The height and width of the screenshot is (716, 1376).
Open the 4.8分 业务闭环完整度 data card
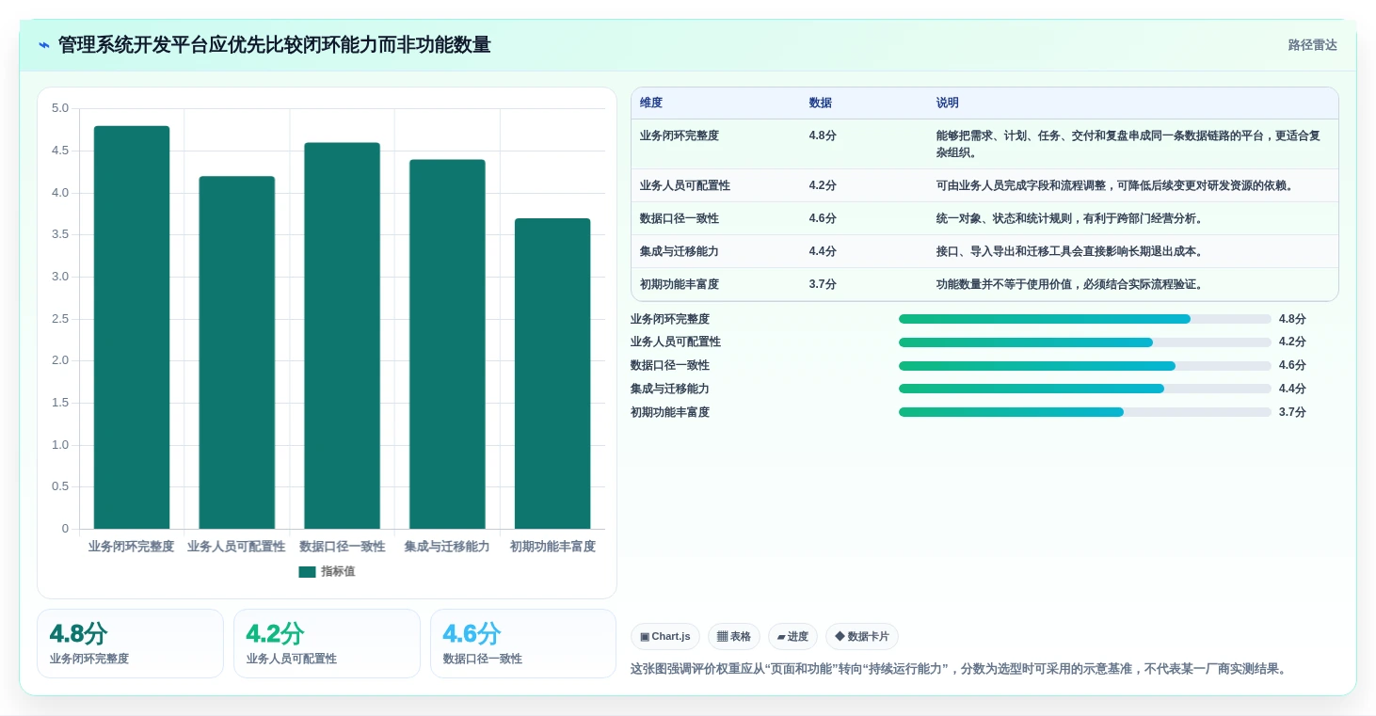click(130, 644)
